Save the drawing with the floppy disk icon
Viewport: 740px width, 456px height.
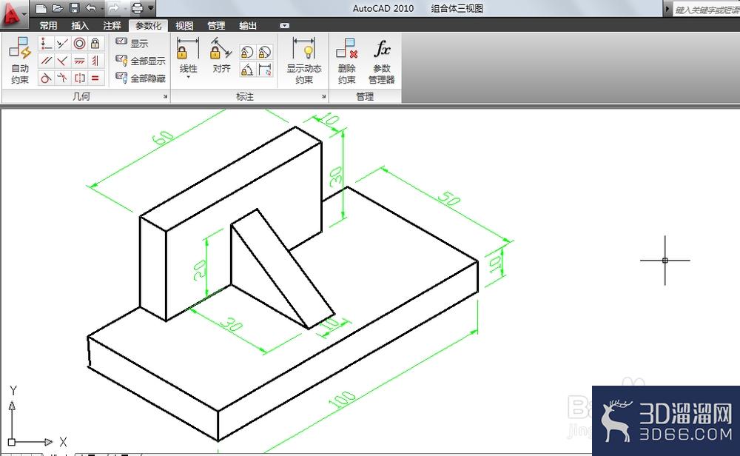coord(74,8)
